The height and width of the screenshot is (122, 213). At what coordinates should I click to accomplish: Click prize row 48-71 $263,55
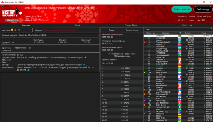122,120
